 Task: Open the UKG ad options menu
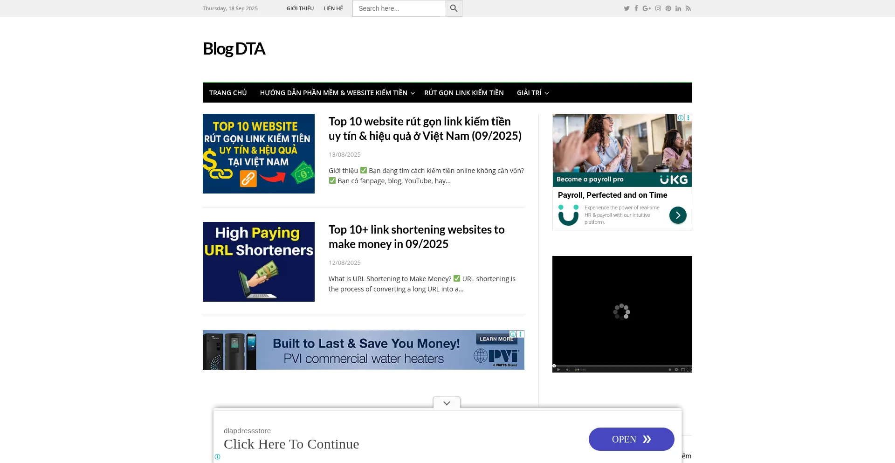(x=688, y=117)
